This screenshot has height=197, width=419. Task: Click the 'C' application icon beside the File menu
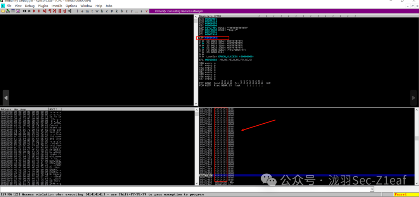pos(3,6)
